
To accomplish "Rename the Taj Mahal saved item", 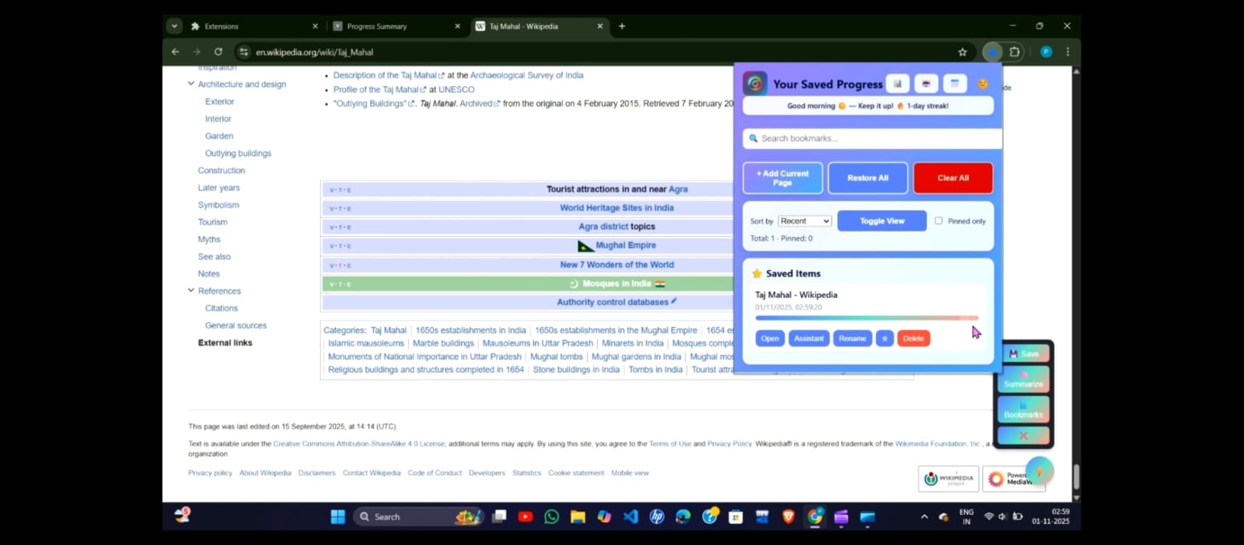I will pos(852,338).
